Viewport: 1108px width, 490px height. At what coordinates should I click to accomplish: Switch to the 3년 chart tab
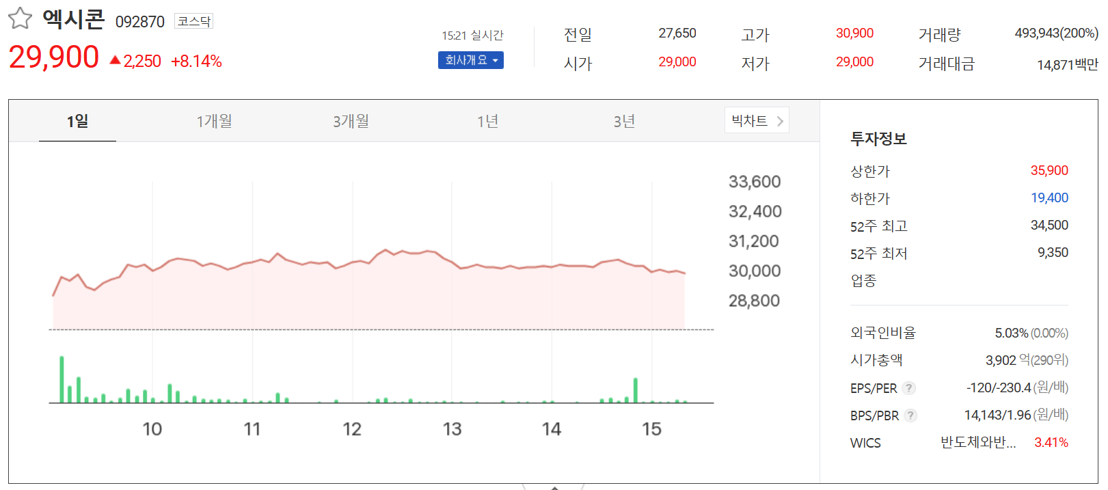coord(624,121)
